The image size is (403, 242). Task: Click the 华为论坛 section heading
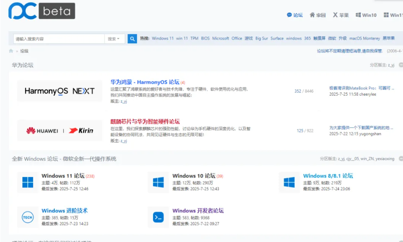(x=22, y=65)
